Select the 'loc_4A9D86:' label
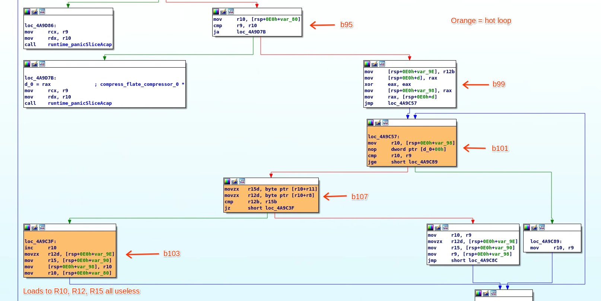601x301 pixels. pos(40,26)
